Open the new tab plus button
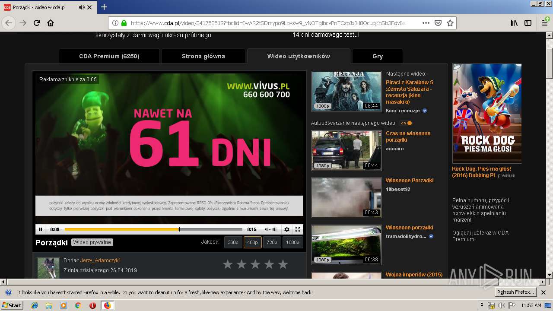This screenshot has height=311, width=553. (x=104, y=7)
